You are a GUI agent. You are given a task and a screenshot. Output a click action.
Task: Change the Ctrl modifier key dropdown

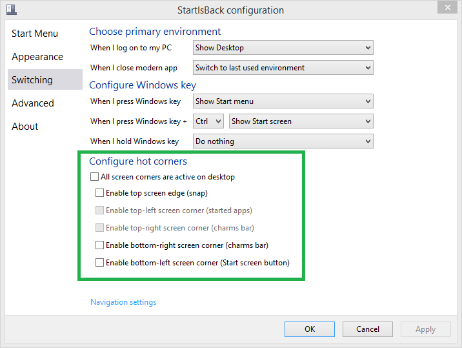tap(208, 121)
